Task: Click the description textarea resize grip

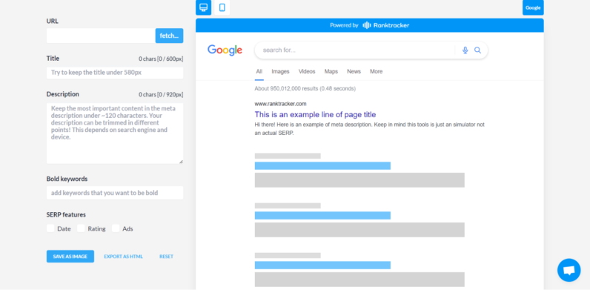Action: [181, 162]
